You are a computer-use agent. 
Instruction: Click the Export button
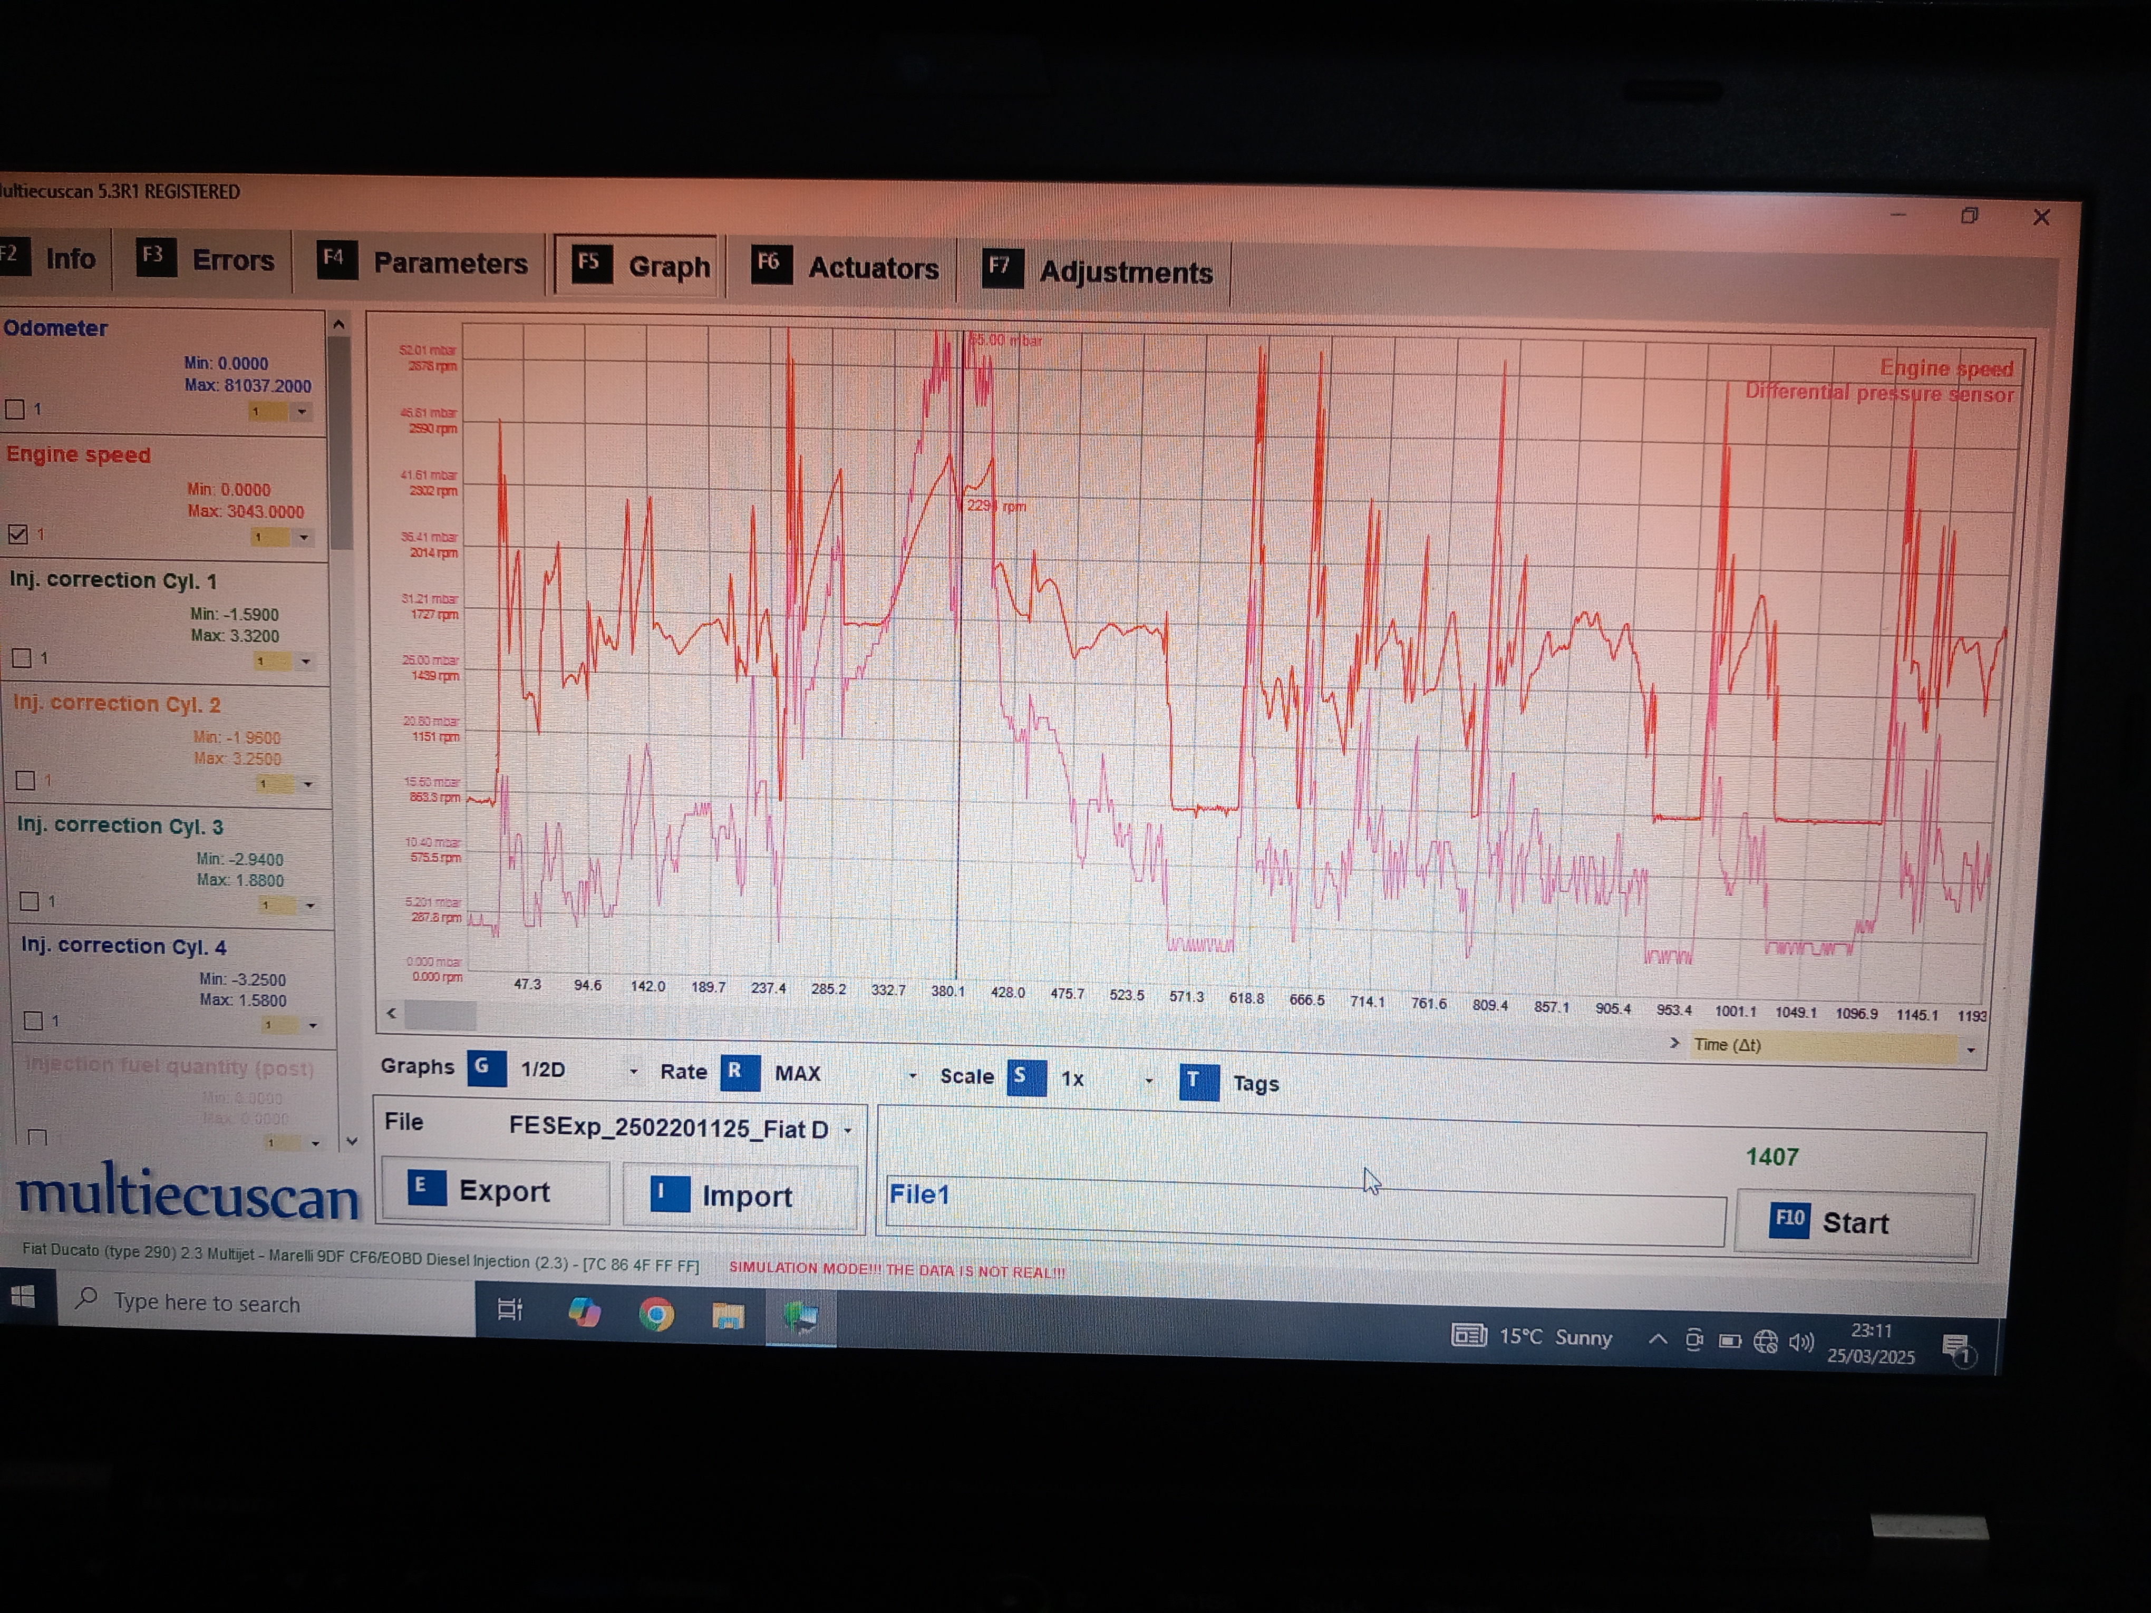pyautogui.click(x=496, y=1190)
